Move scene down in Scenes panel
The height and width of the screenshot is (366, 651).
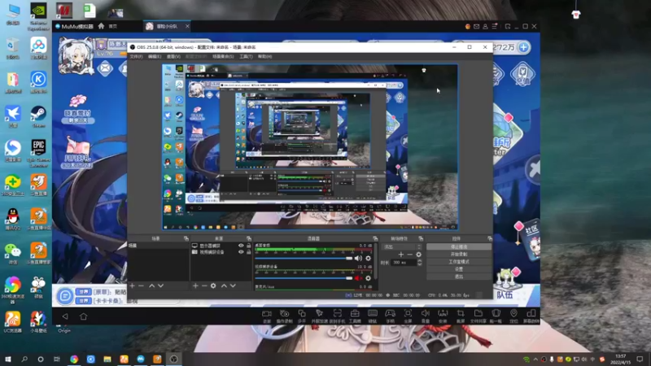tap(160, 286)
